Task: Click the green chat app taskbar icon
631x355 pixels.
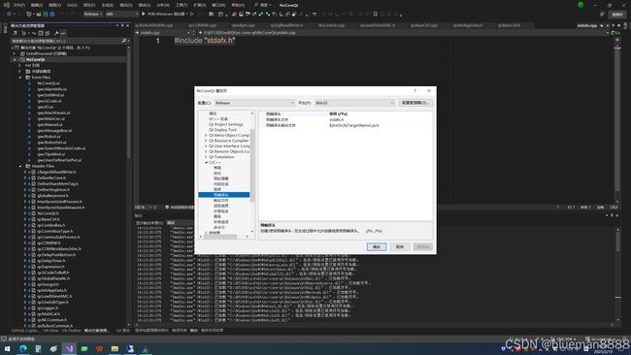Action: [x=84, y=348]
